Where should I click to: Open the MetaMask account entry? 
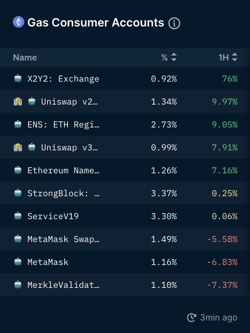48,262
